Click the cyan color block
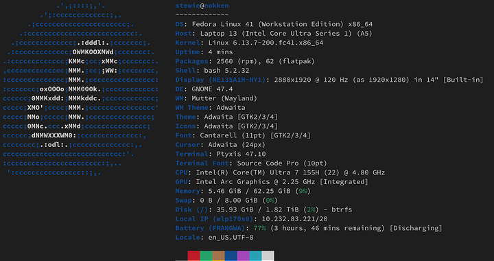 255,256
